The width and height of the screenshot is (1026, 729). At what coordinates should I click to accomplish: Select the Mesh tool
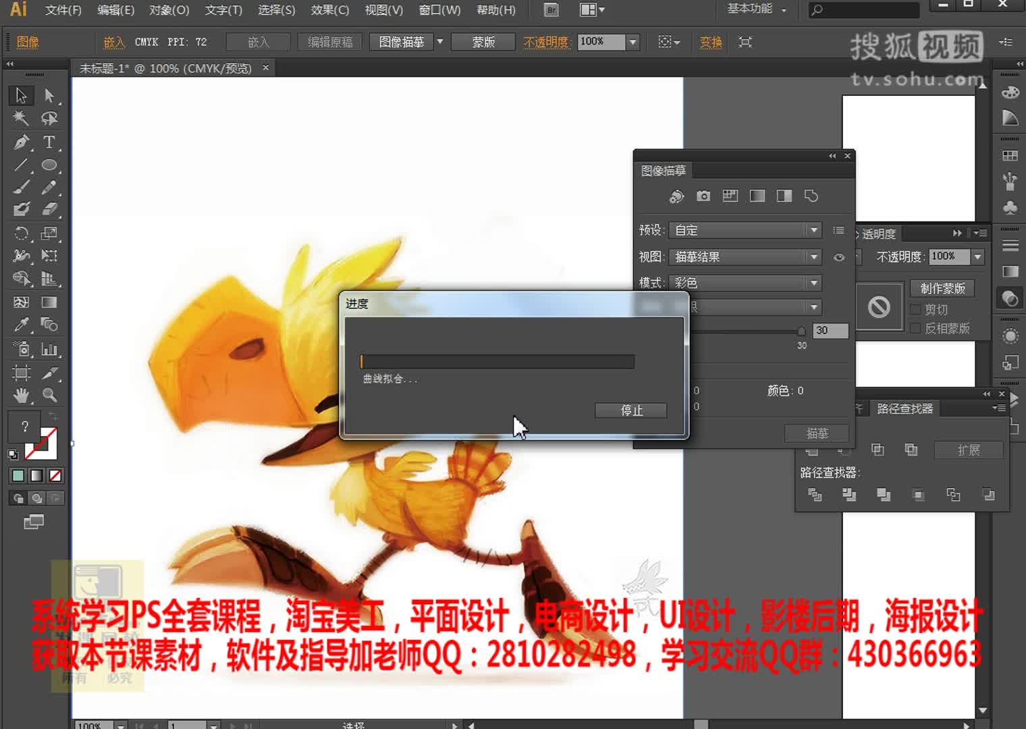21,302
